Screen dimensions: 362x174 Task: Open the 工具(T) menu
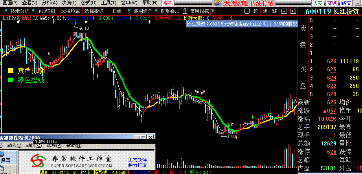click(x=108, y=3)
